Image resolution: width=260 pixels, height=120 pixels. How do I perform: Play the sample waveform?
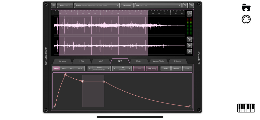pyautogui.click(x=189, y=39)
